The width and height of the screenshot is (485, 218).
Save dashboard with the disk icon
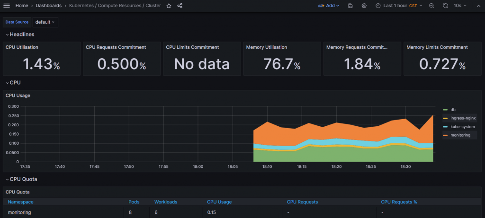[x=350, y=6]
